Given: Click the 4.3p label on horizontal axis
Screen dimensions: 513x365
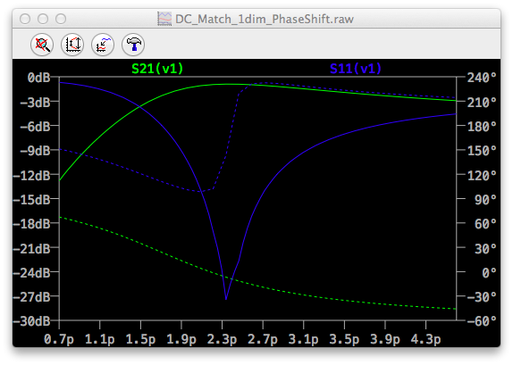Looking at the screenshot, I should (425, 339).
